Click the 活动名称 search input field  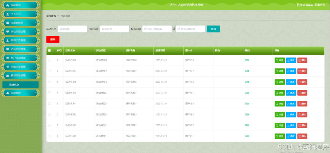tap(72, 29)
